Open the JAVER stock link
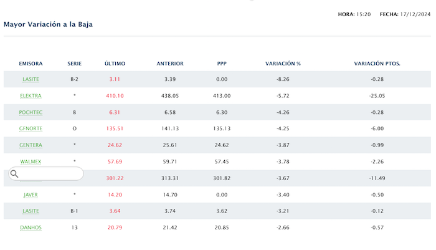This screenshot has height=250, width=436. pos(31,195)
